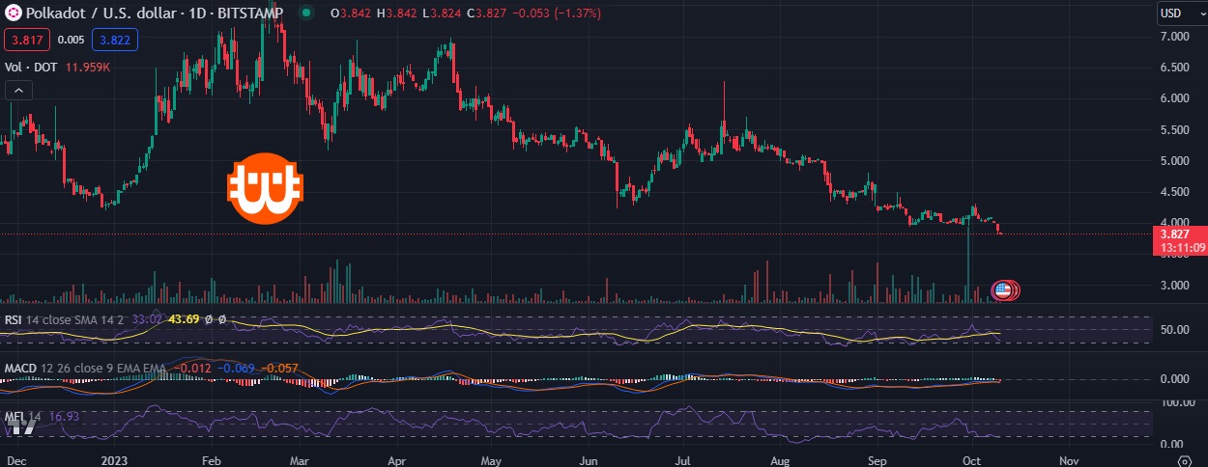Image resolution: width=1208 pixels, height=467 pixels.
Task: Click the MFI value 16.93
Action: tap(63, 417)
